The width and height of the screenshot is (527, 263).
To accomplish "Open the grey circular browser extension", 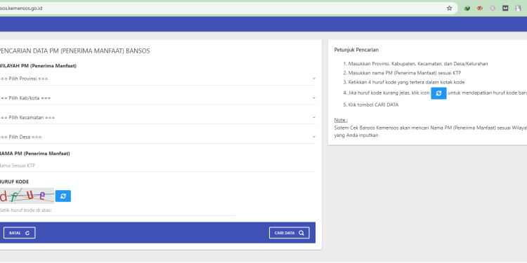I will [493, 8].
